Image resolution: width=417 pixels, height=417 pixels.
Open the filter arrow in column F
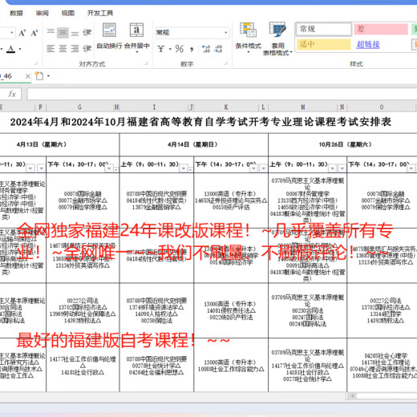(41, 168)
